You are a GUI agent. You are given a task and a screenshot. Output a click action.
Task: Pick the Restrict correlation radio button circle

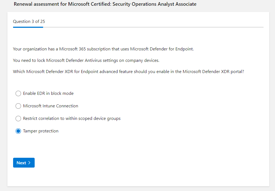pos(18,119)
